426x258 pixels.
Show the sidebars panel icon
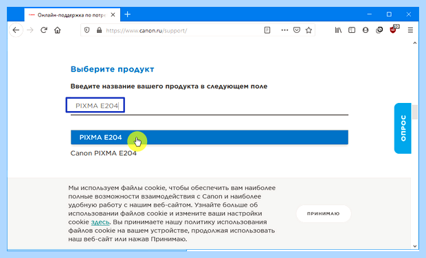[352, 30]
